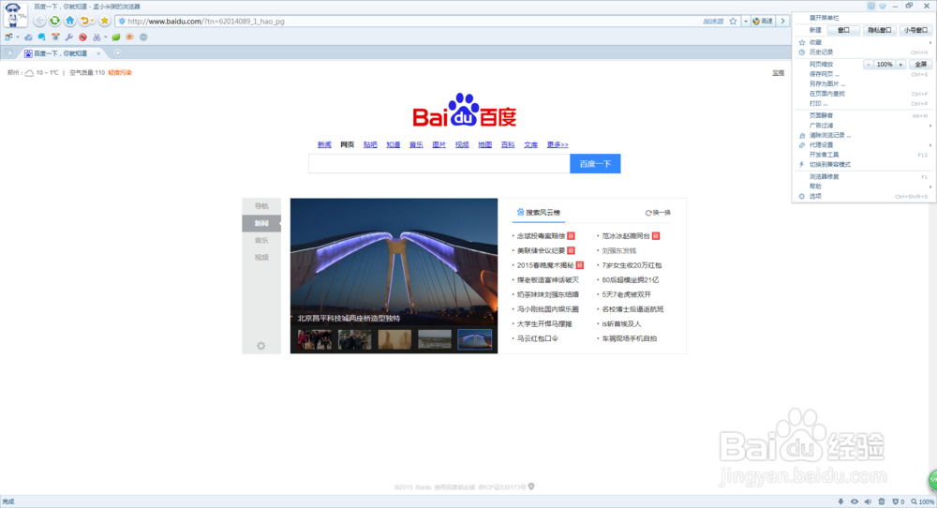The height and width of the screenshot is (508, 937).
Task: Click the calendar toolbar icon
Action: (x=55, y=37)
